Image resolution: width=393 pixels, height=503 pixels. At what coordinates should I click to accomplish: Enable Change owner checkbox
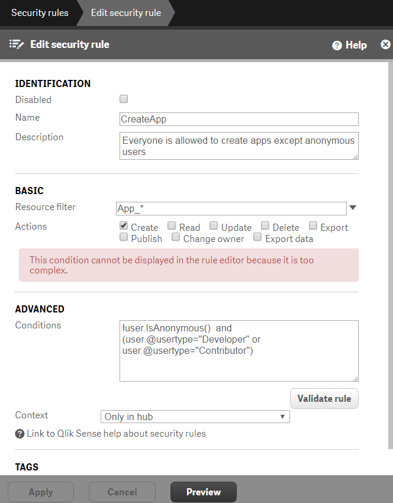coord(175,237)
